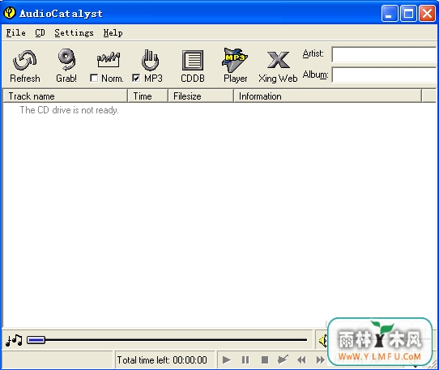Stop playback
The height and width of the screenshot is (370, 439).
(265, 359)
